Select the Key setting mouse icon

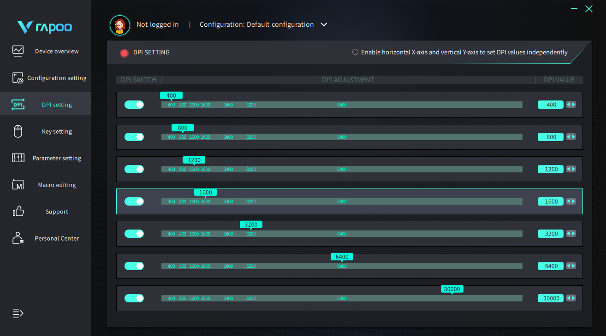tap(18, 131)
